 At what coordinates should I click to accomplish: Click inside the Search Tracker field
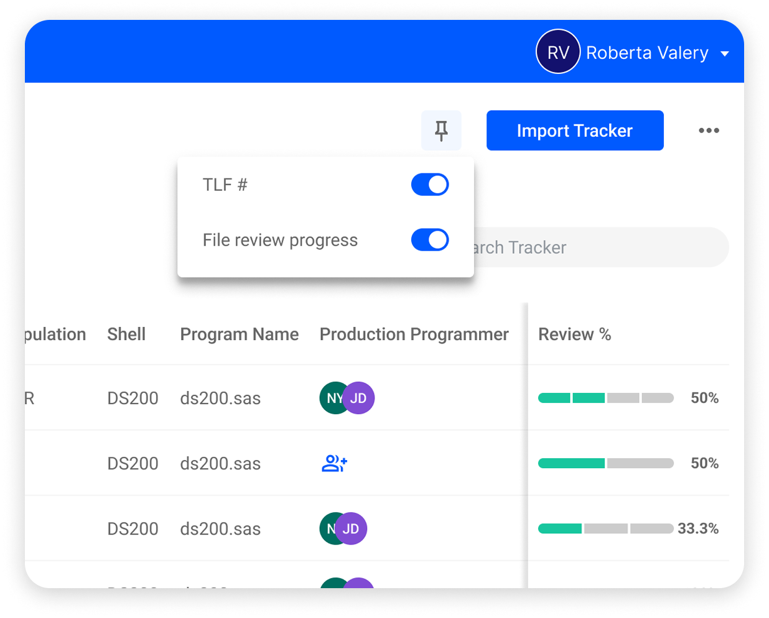[591, 247]
